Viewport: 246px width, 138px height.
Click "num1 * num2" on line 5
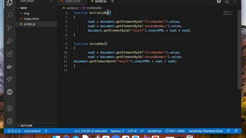[x=179, y=31]
